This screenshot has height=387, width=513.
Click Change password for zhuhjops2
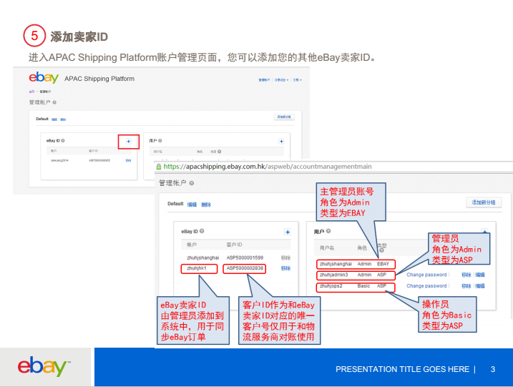point(426,286)
